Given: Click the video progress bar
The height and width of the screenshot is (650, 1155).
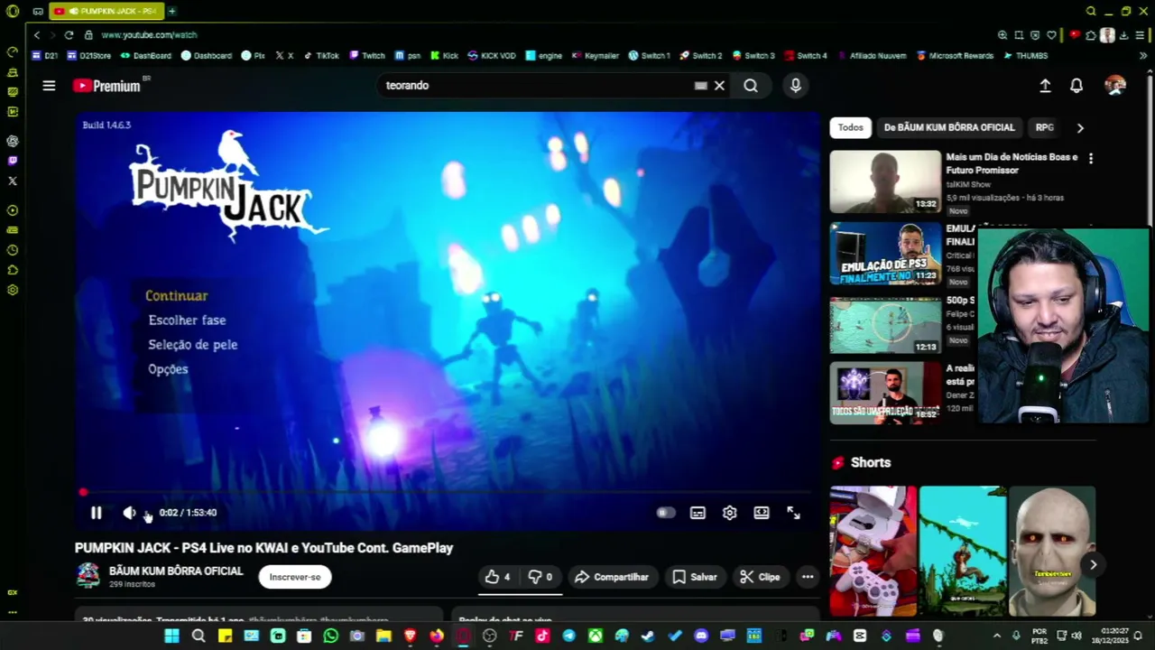Looking at the screenshot, I should click(x=447, y=493).
